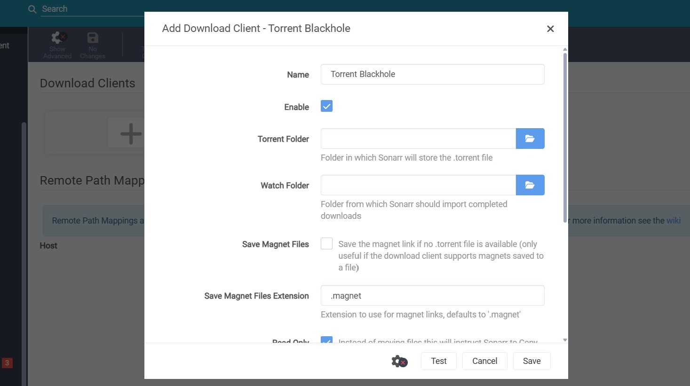Click the Save Magnet Files label
Viewport: 690px width, 386px height.
pos(275,244)
